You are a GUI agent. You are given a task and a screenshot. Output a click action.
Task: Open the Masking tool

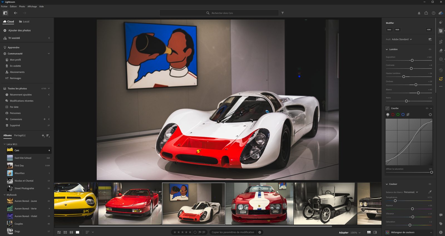point(441,59)
